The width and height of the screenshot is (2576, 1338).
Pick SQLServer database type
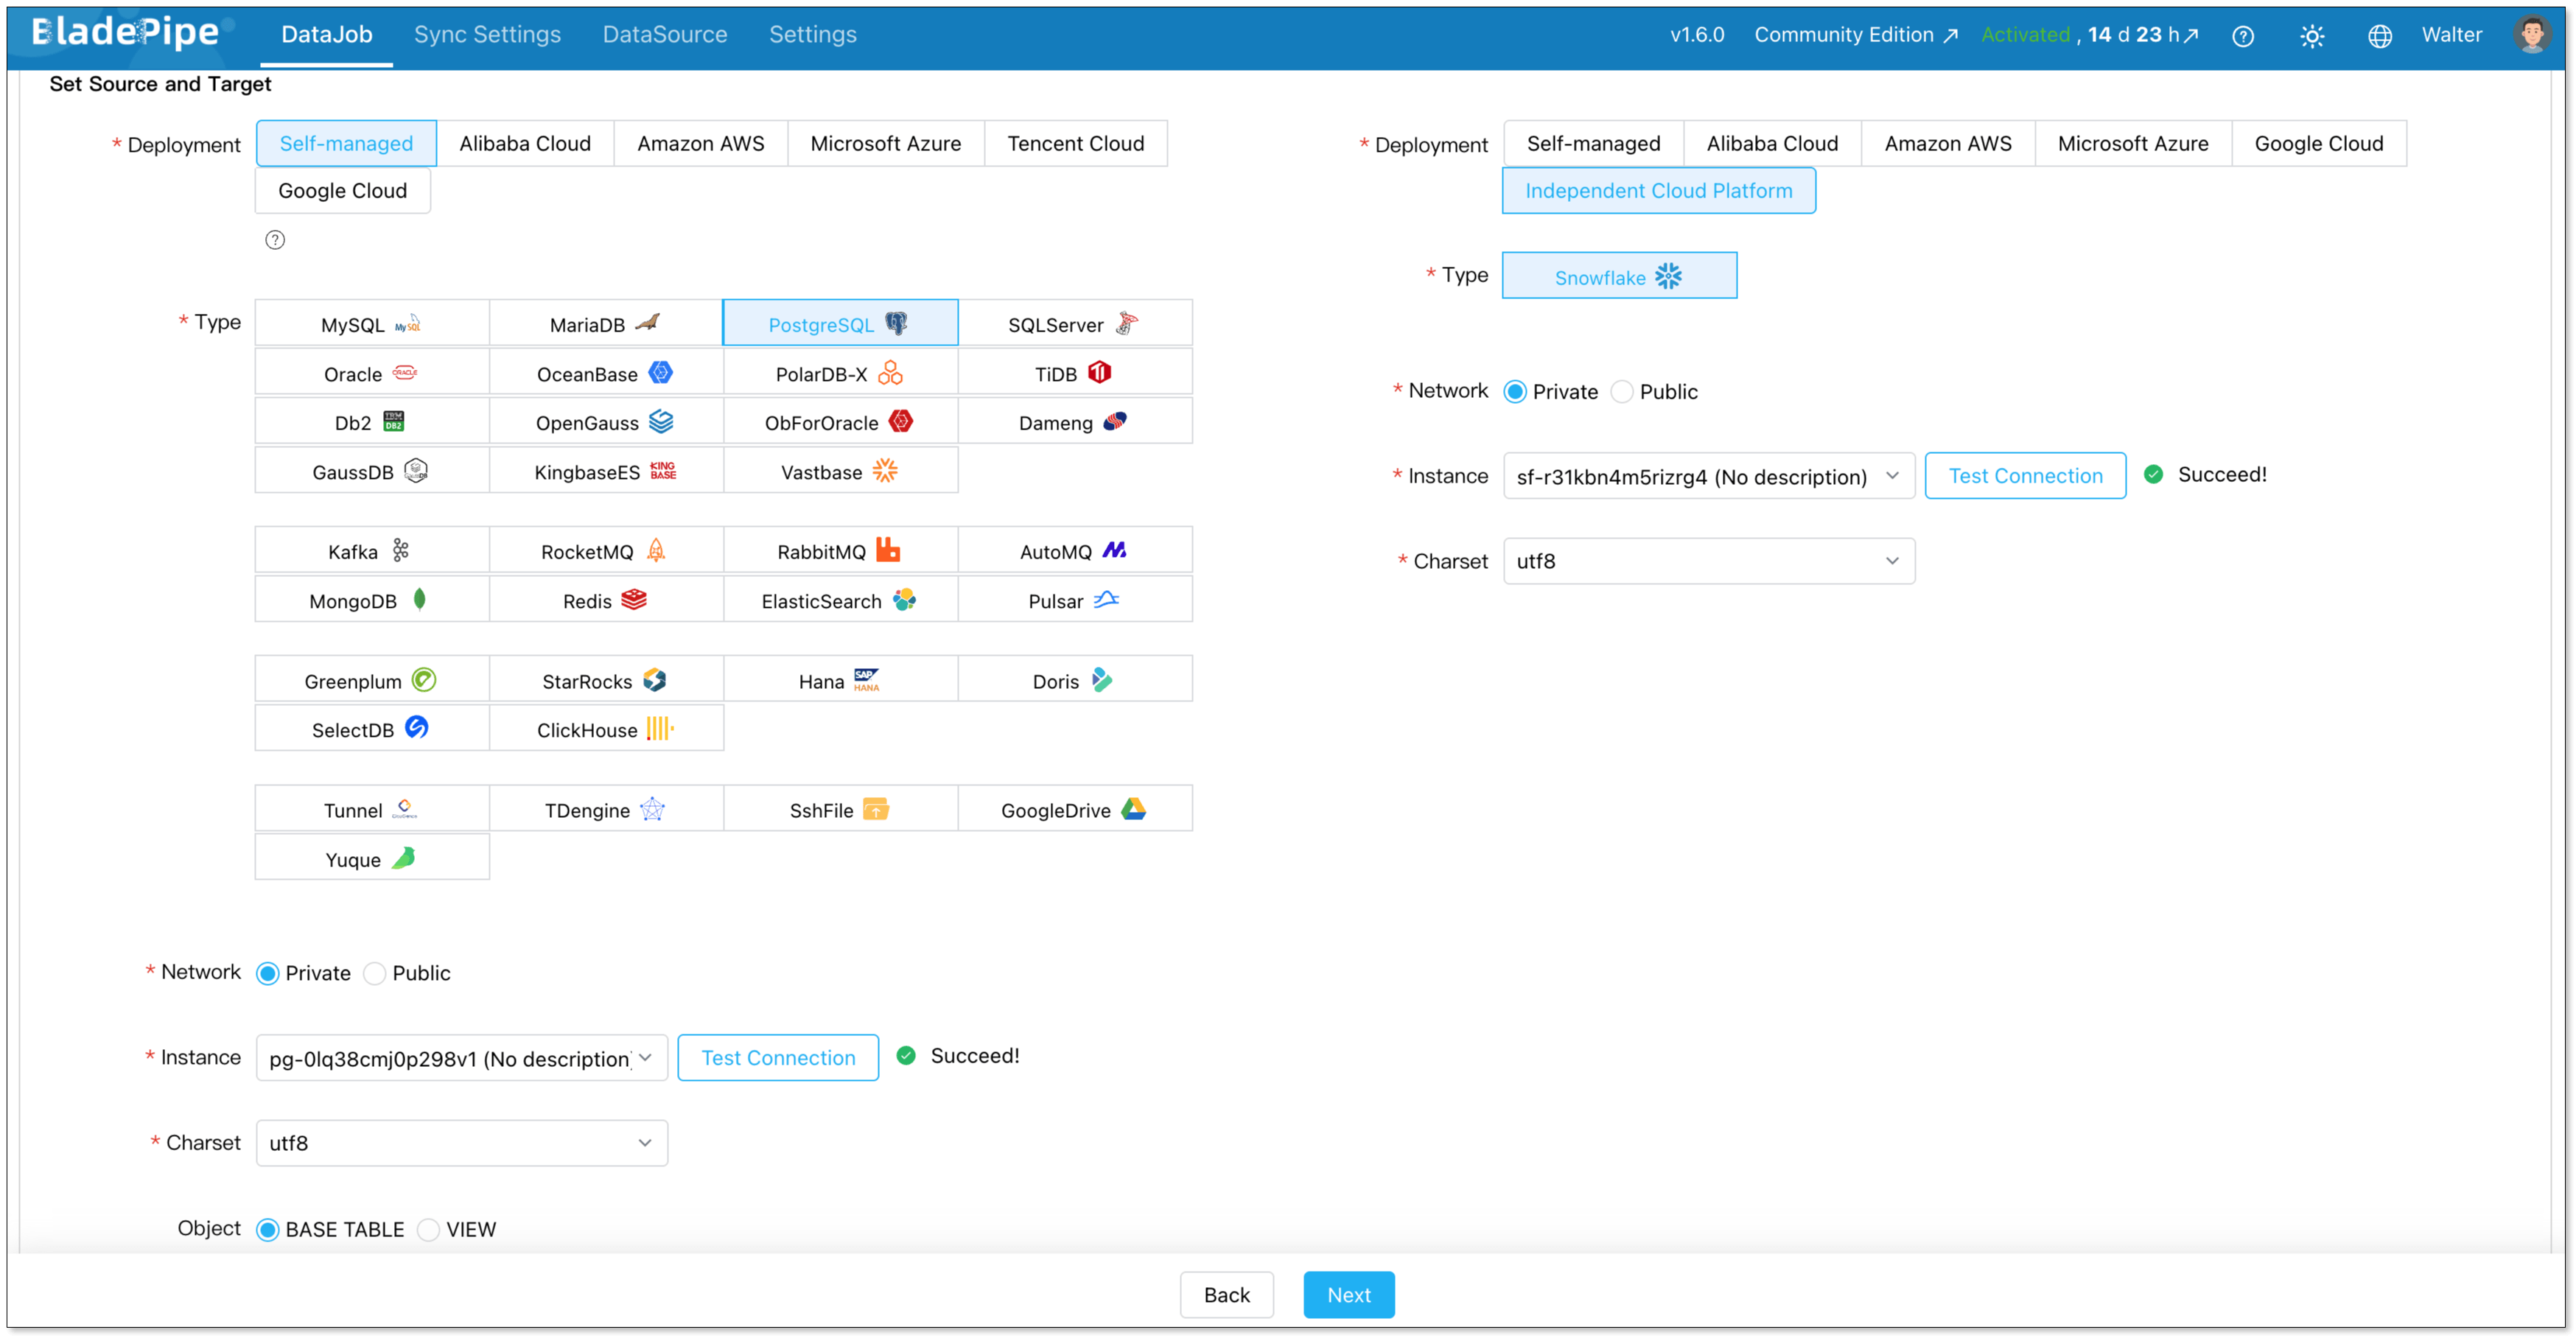pos(1075,324)
